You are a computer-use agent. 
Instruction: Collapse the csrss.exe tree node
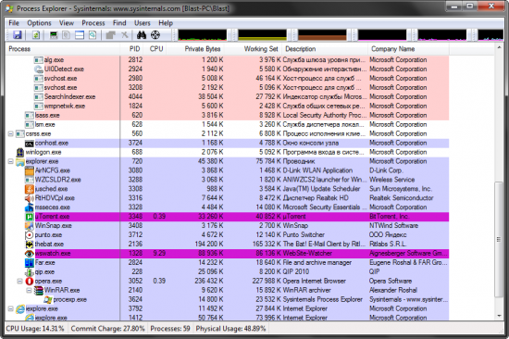point(11,133)
